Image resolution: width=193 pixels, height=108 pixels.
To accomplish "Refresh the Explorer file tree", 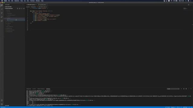I will 22,9.
